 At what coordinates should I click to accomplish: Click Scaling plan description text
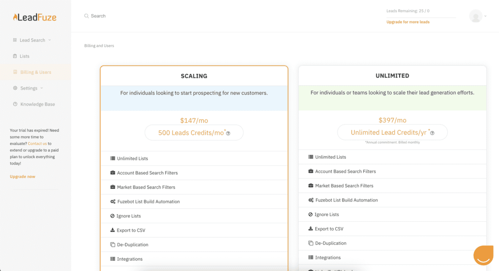point(194,93)
